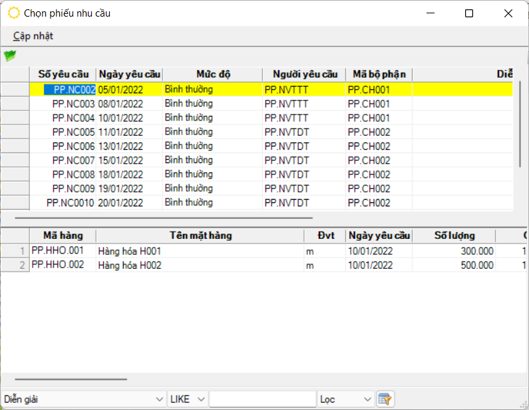Click the filter value text box
This screenshot has width=529, height=410.
tap(262, 399)
